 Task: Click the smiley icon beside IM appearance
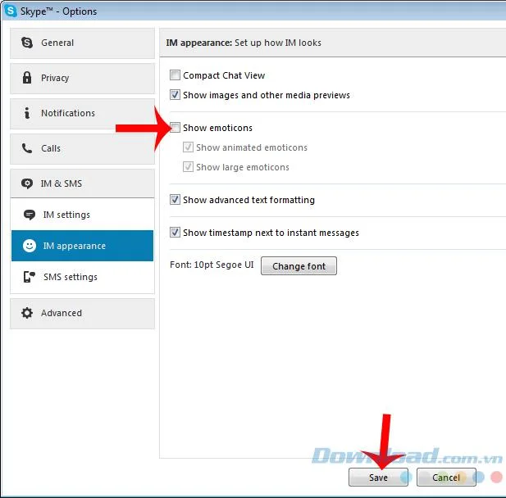[x=29, y=246]
